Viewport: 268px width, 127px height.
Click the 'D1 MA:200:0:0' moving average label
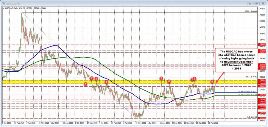point(247,94)
